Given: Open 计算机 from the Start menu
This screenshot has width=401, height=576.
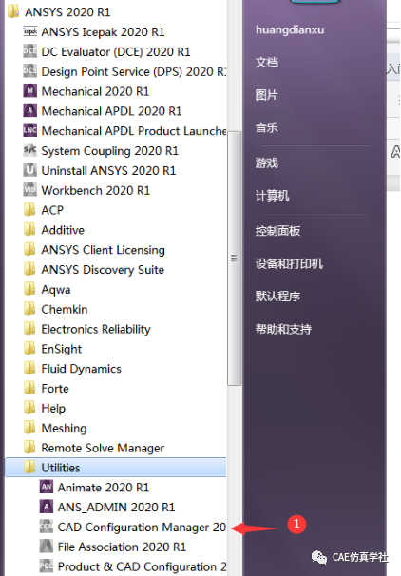Looking at the screenshot, I should pos(272,196).
